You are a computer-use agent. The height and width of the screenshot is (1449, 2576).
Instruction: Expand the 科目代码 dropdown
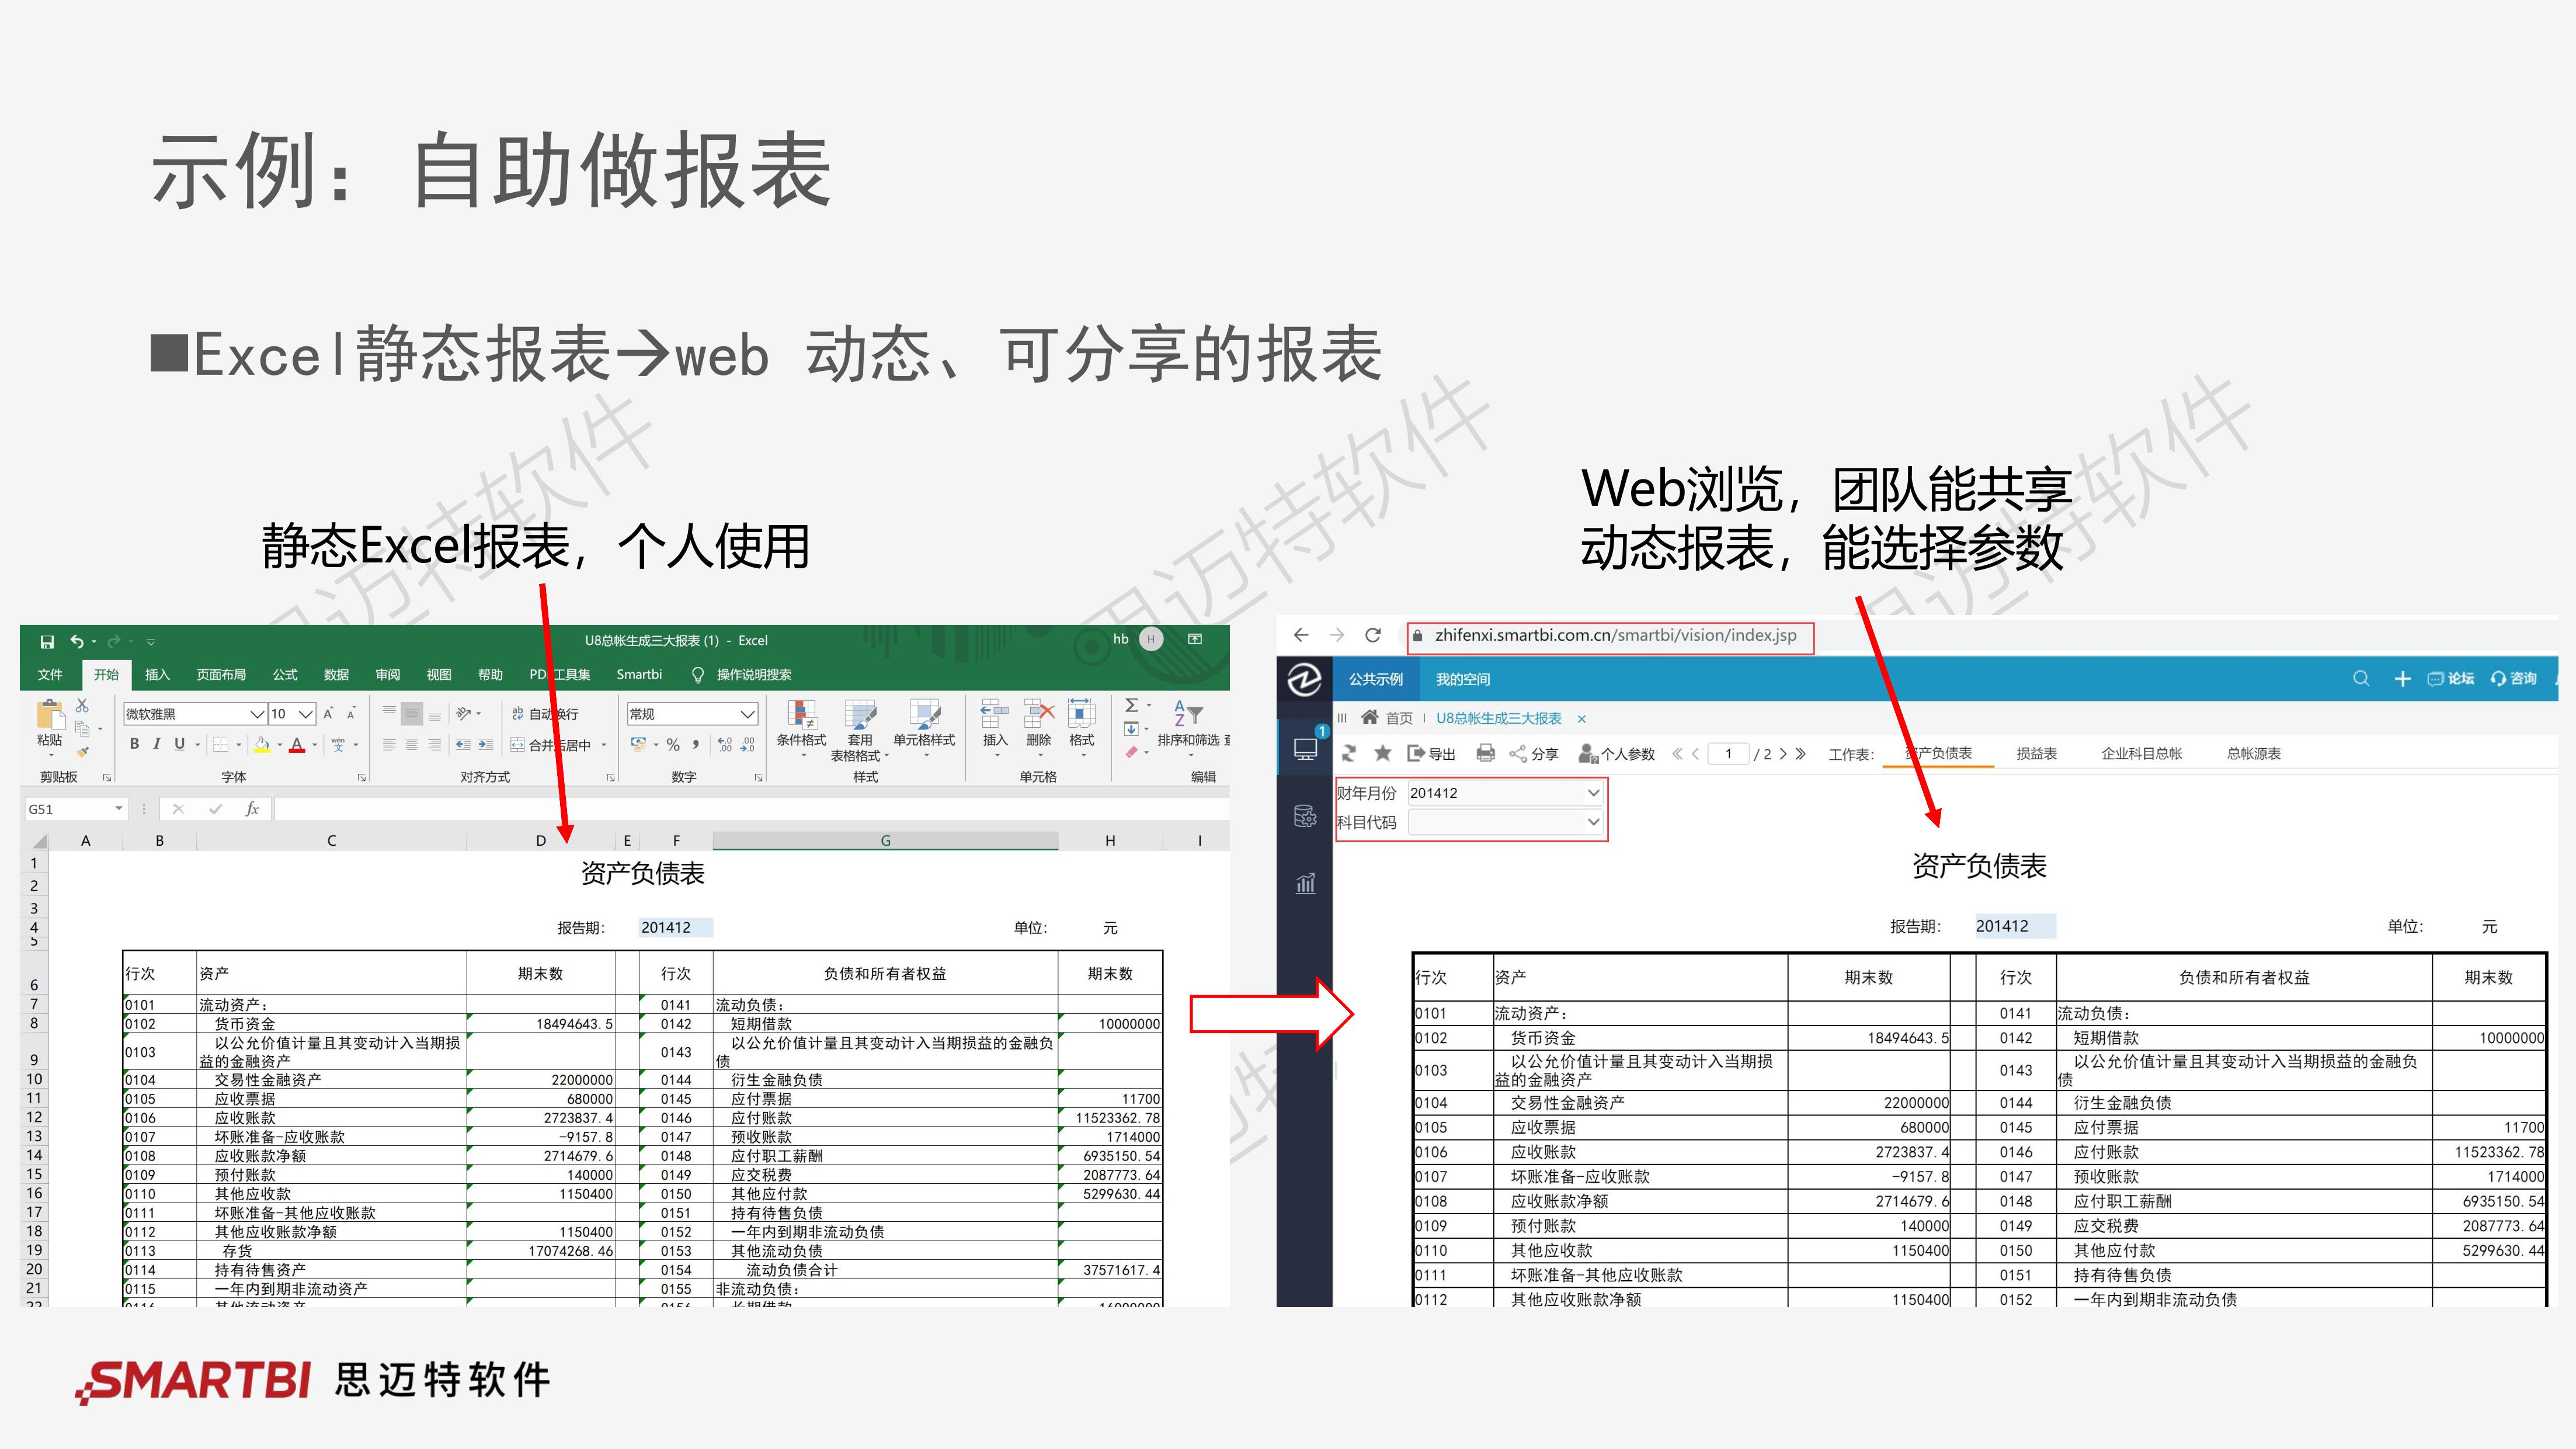[1593, 822]
